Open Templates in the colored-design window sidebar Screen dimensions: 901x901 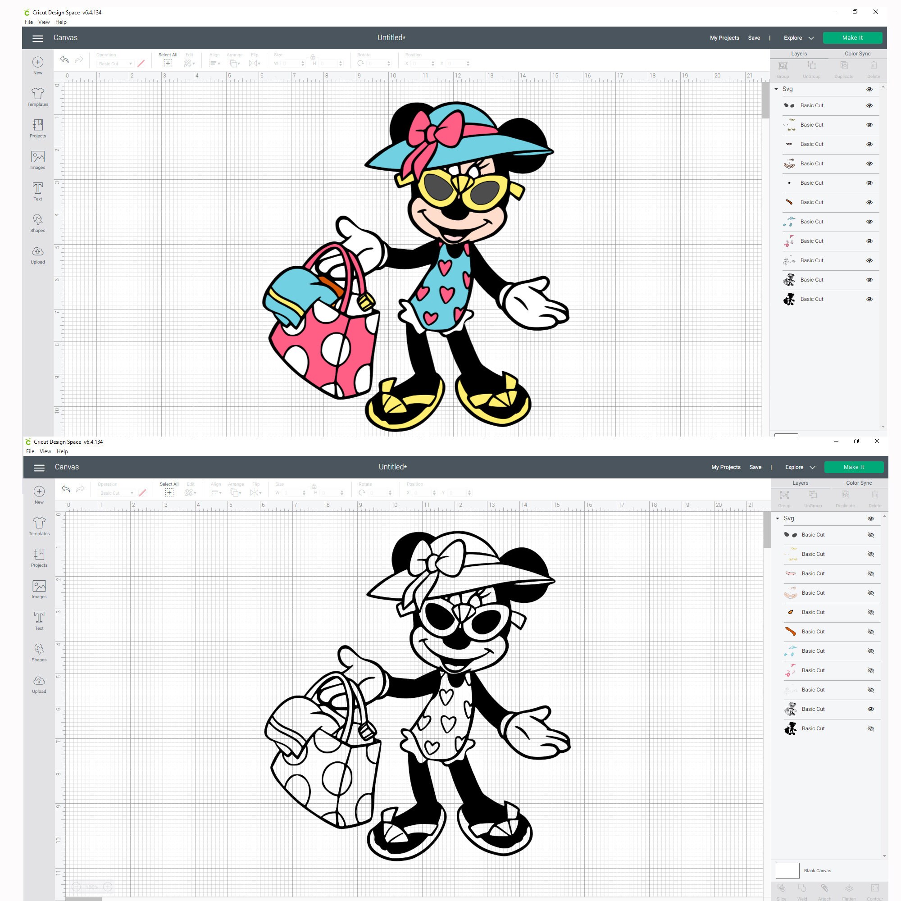38,97
